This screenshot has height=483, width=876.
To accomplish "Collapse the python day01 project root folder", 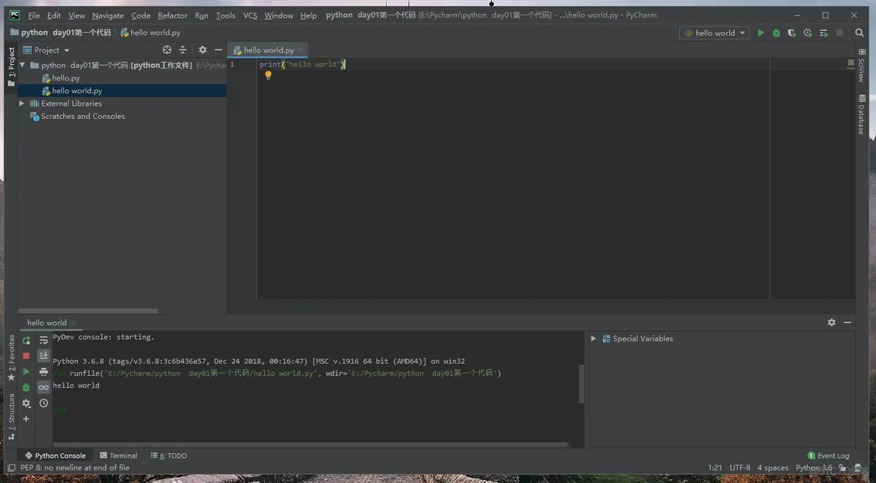I will click(22, 65).
